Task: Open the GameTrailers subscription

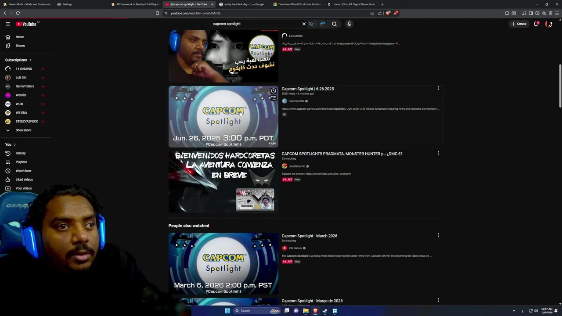Action: pos(25,86)
